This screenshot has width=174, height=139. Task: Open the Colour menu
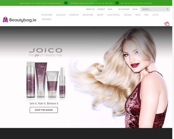(x=61, y=15)
